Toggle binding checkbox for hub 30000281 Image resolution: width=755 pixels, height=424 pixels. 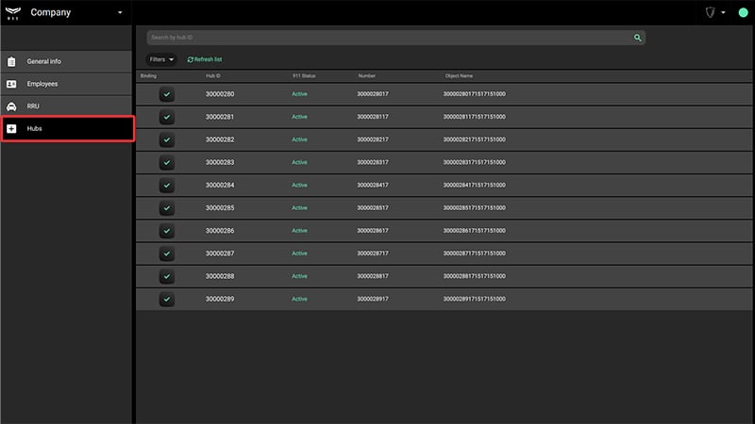coord(167,117)
